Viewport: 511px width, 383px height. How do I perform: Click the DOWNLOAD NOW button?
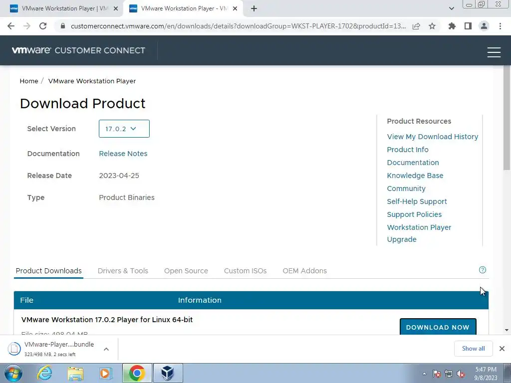pos(438,327)
